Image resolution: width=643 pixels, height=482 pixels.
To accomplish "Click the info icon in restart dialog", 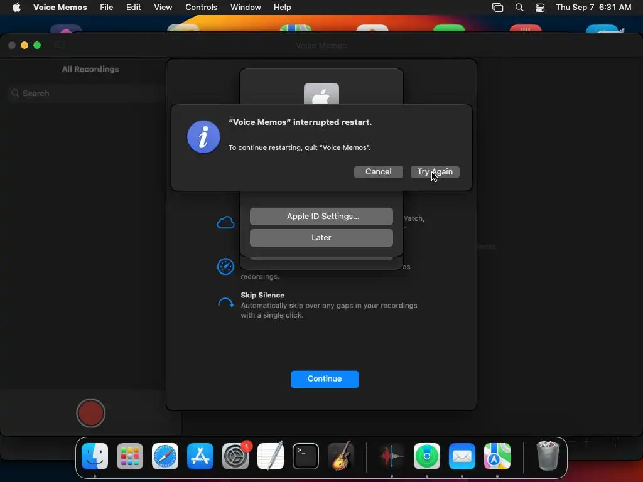I will click(203, 137).
